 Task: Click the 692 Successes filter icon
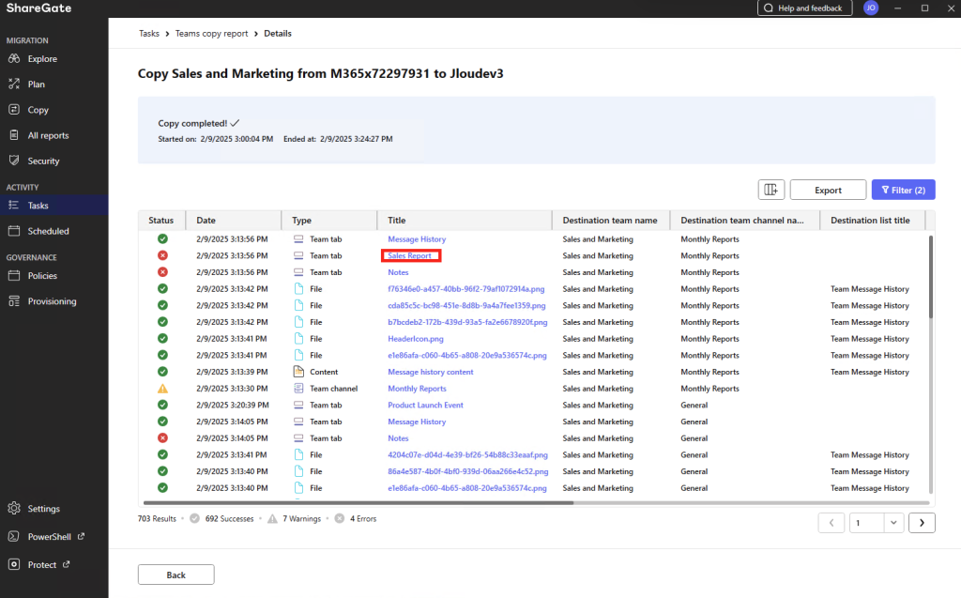click(x=194, y=518)
